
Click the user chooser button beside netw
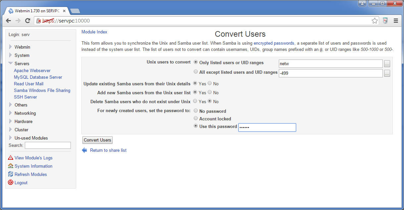(x=387, y=64)
